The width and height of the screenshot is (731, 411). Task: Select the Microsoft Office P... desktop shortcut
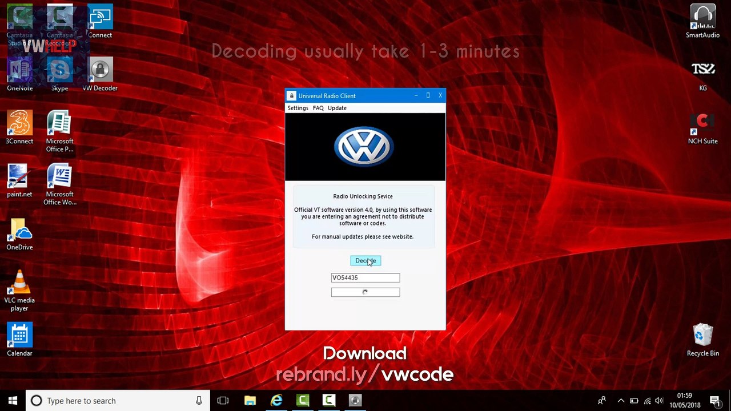(x=60, y=131)
